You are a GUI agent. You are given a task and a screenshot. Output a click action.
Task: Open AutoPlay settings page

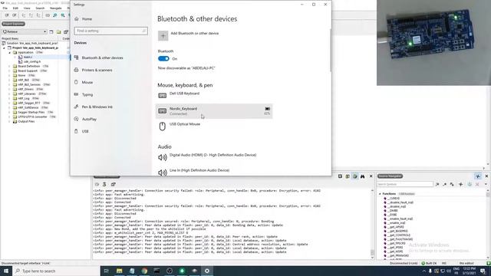click(89, 119)
